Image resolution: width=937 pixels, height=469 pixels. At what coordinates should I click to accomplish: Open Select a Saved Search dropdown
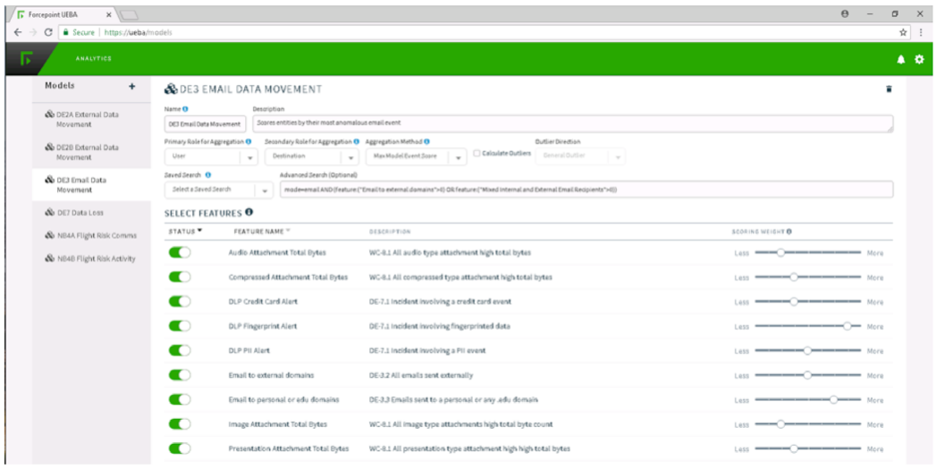[218, 189]
